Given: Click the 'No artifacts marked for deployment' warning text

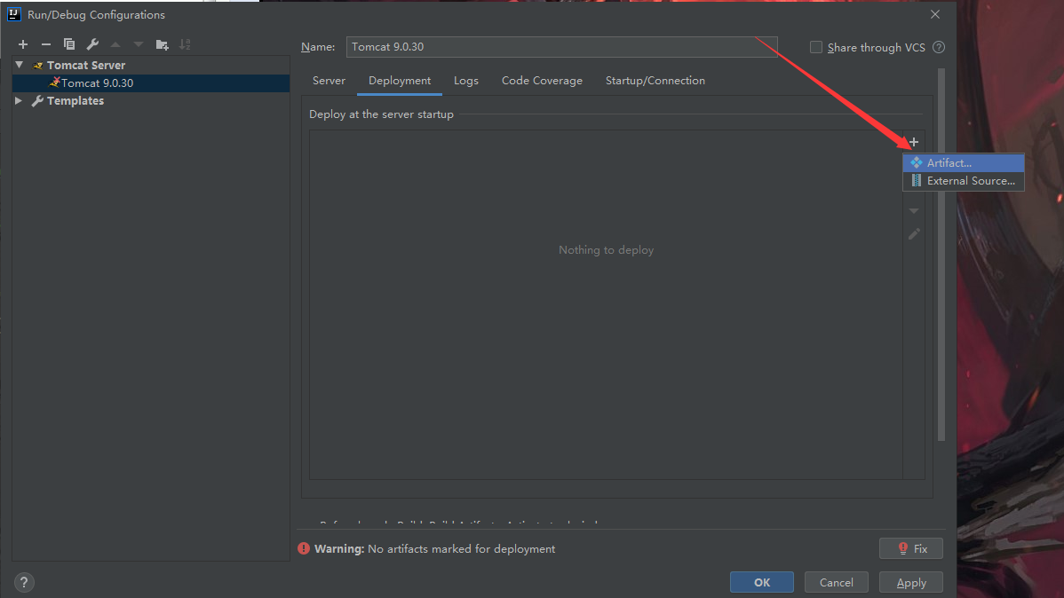Looking at the screenshot, I should point(462,548).
